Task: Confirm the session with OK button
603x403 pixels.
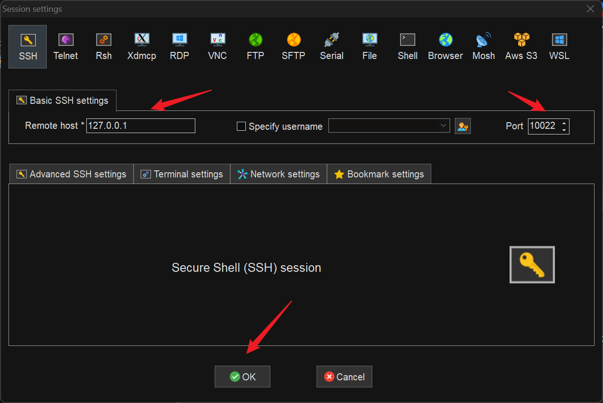Action: click(x=243, y=377)
